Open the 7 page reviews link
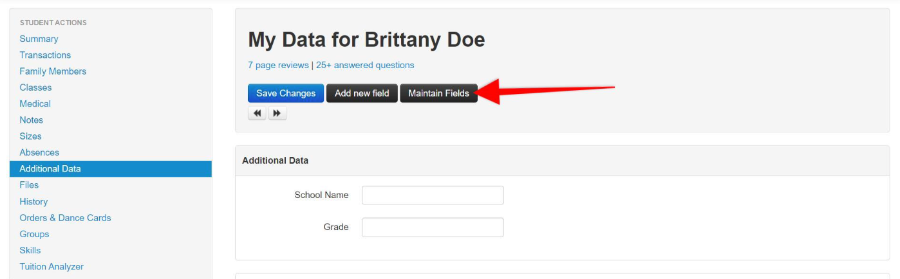The width and height of the screenshot is (900, 279). coord(278,65)
